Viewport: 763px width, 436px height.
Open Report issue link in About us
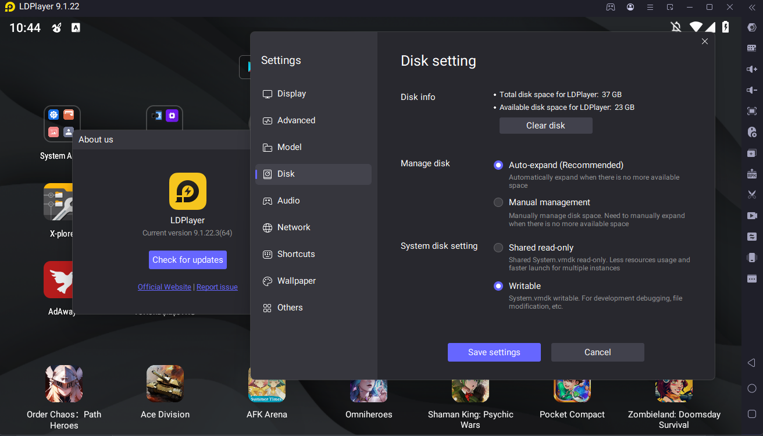click(217, 287)
